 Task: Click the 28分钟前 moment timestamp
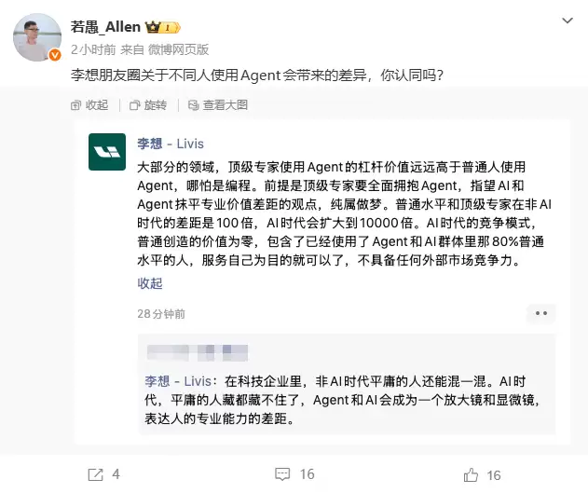[x=161, y=314]
